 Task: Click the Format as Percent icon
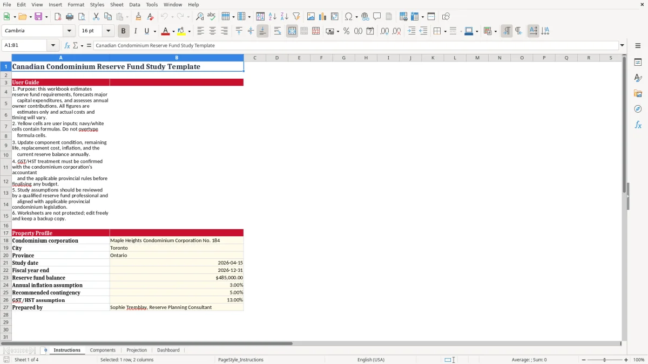click(346, 31)
